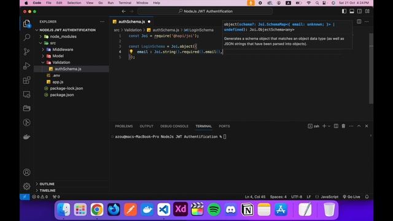The width and height of the screenshot is (393, 221).
Task: Change UTF-8 file encoding
Action: (x=297, y=196)
